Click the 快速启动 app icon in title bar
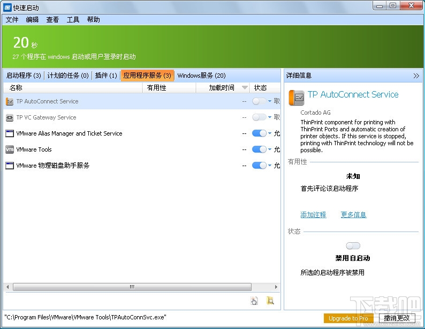 tap(7, 8)
